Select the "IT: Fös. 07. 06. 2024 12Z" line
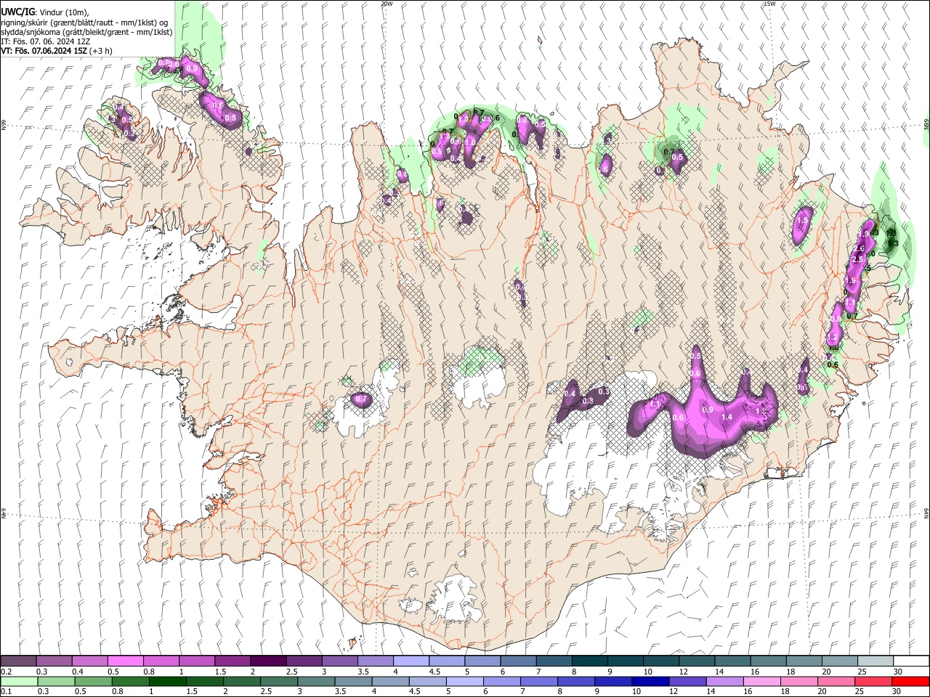 [x=46, y=41]
